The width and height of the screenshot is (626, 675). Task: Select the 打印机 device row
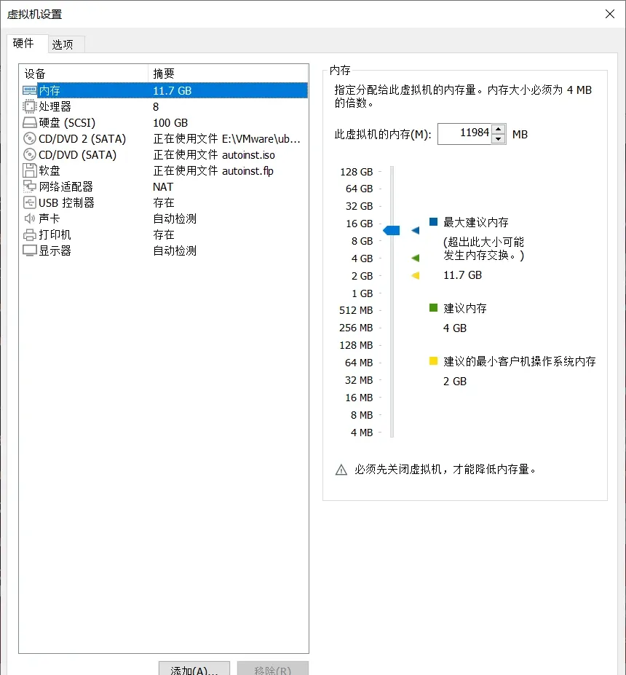[x=164, y=234]
